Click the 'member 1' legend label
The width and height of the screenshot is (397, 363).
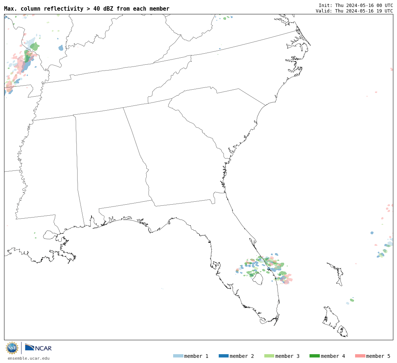(x=196, y=356)
